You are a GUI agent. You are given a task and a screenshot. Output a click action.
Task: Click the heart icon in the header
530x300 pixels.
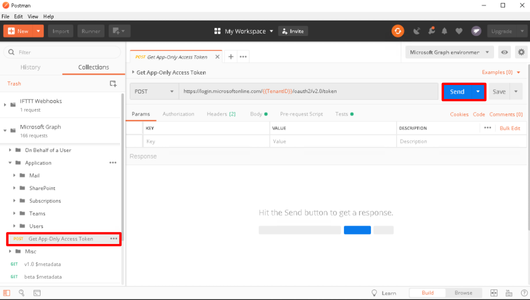point(459,31)
